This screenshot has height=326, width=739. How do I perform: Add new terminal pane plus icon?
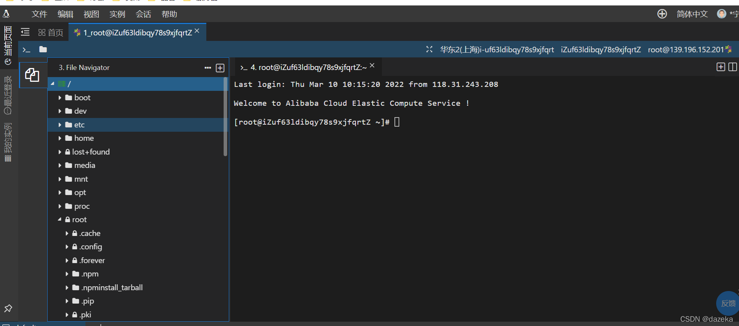(x=721, y=67)
